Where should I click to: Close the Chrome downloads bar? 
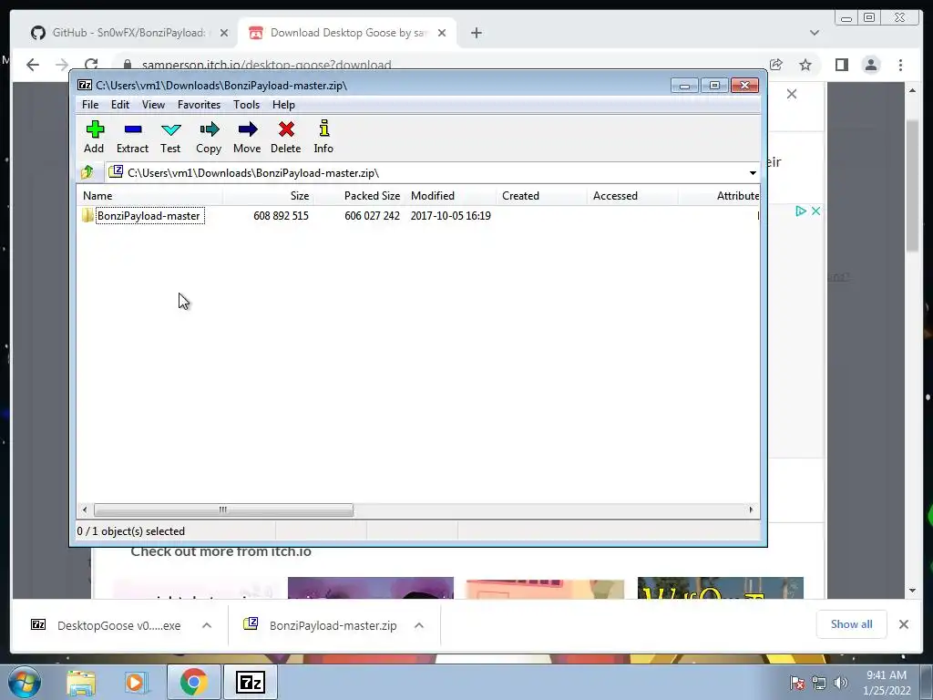903,624
